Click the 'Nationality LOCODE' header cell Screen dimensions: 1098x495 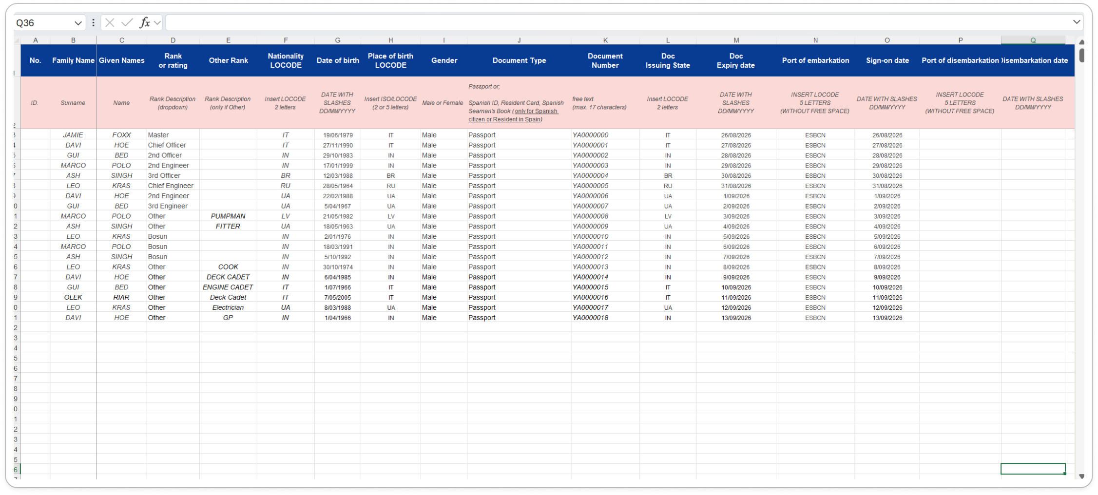point(286,60)
